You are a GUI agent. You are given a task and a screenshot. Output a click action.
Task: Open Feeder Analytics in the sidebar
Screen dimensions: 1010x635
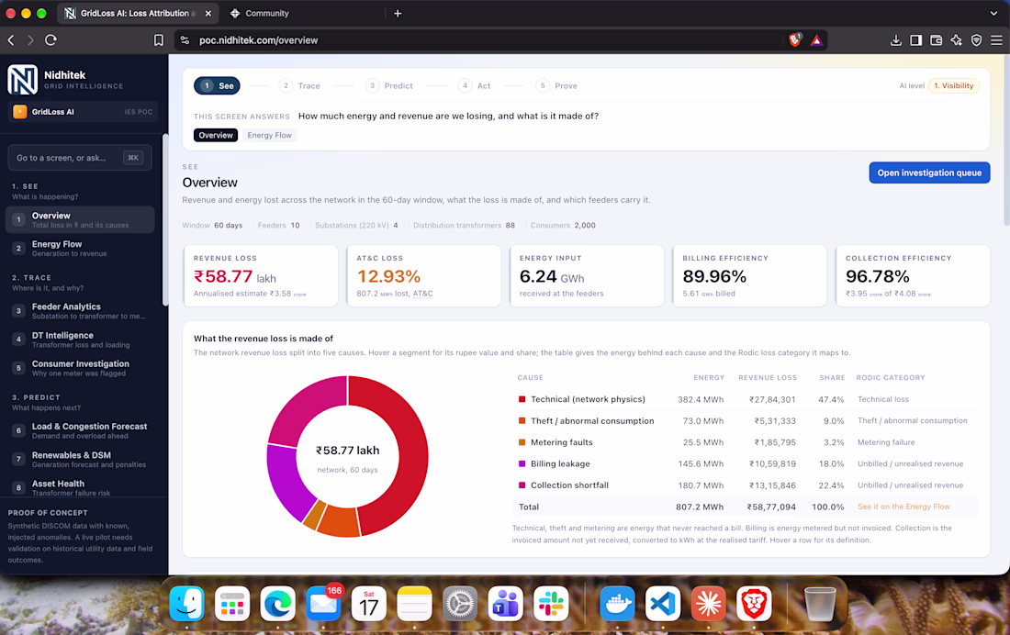pyautogui.click(x=80, y=311)
